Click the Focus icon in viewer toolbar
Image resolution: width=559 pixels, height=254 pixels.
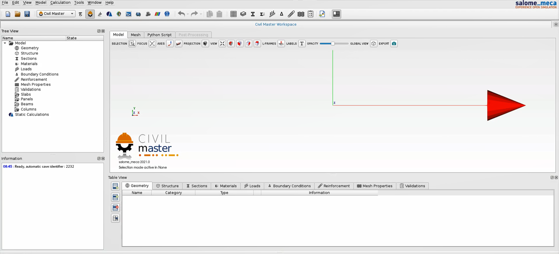[152, 43]
